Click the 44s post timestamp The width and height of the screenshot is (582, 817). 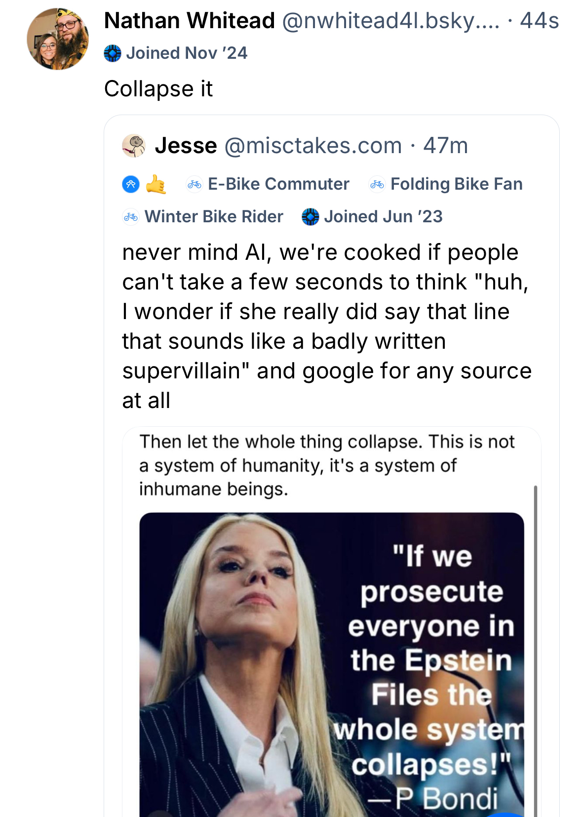540,21
